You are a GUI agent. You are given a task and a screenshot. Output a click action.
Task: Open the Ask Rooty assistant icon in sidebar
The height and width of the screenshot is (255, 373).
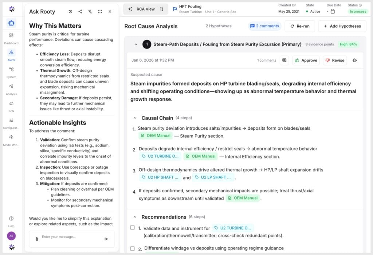pyautogui.click(x=11, y=23)
